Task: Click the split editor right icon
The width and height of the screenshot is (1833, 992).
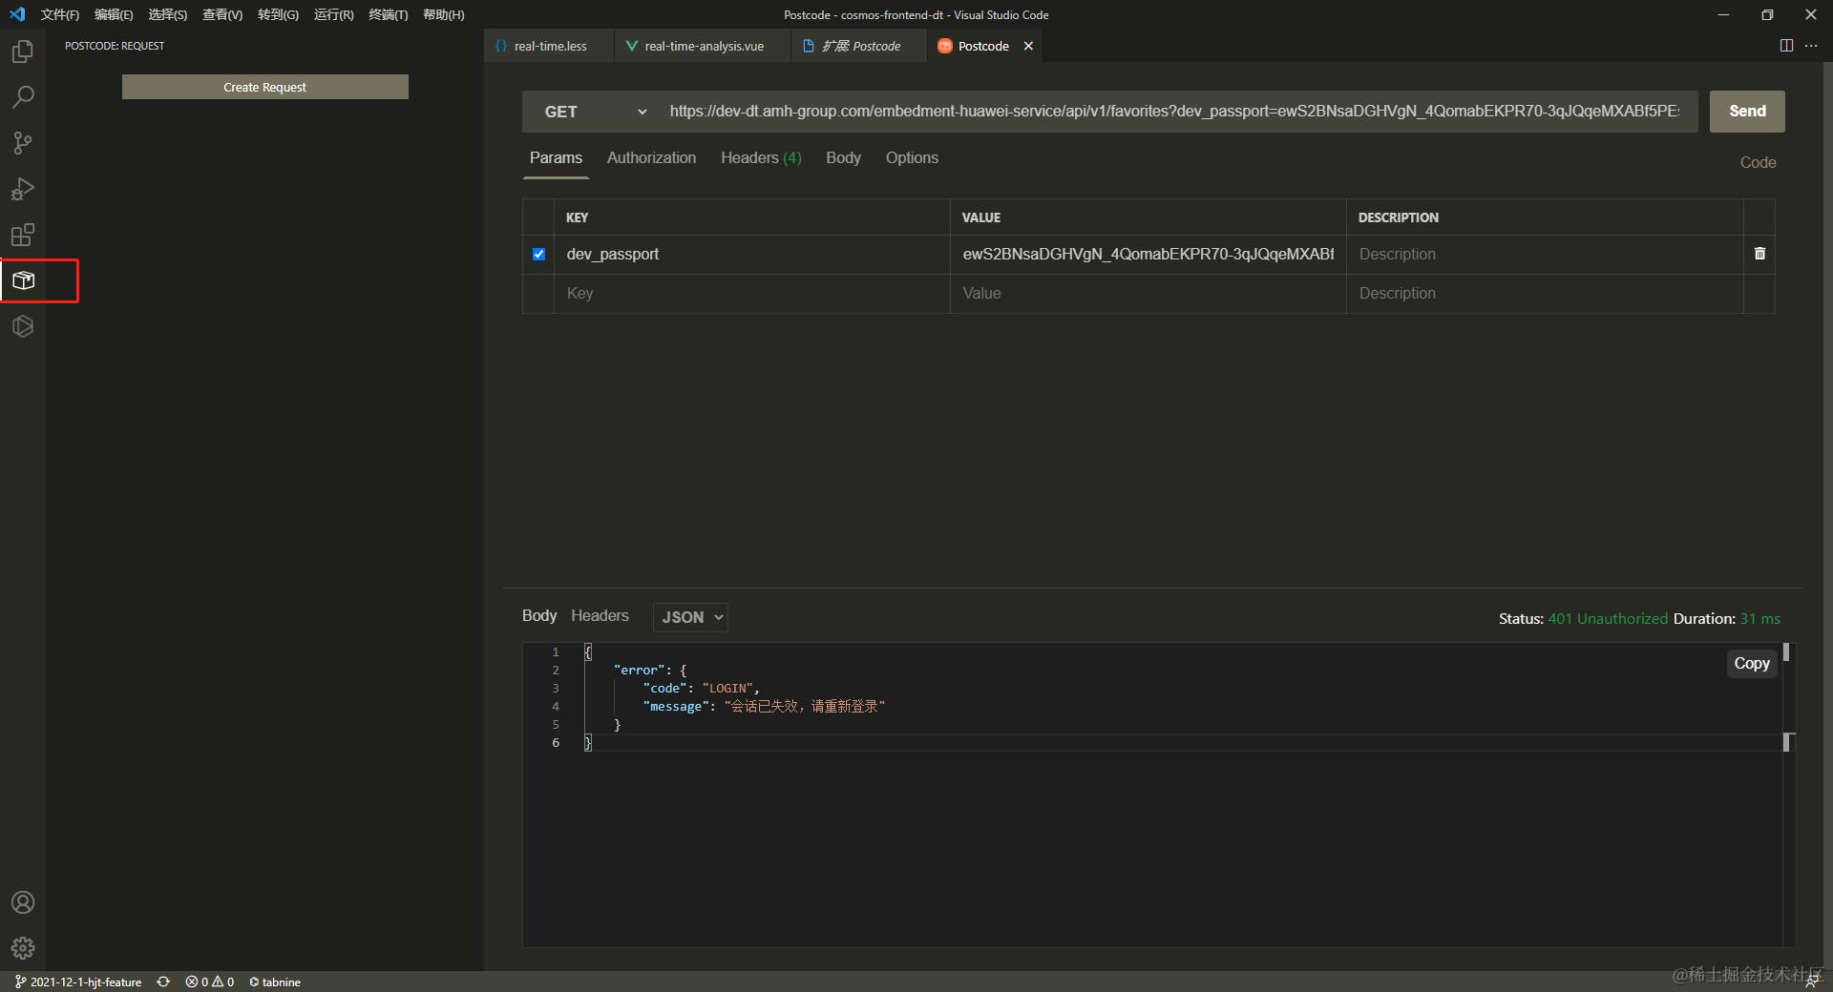Action: click(1786, 46)
